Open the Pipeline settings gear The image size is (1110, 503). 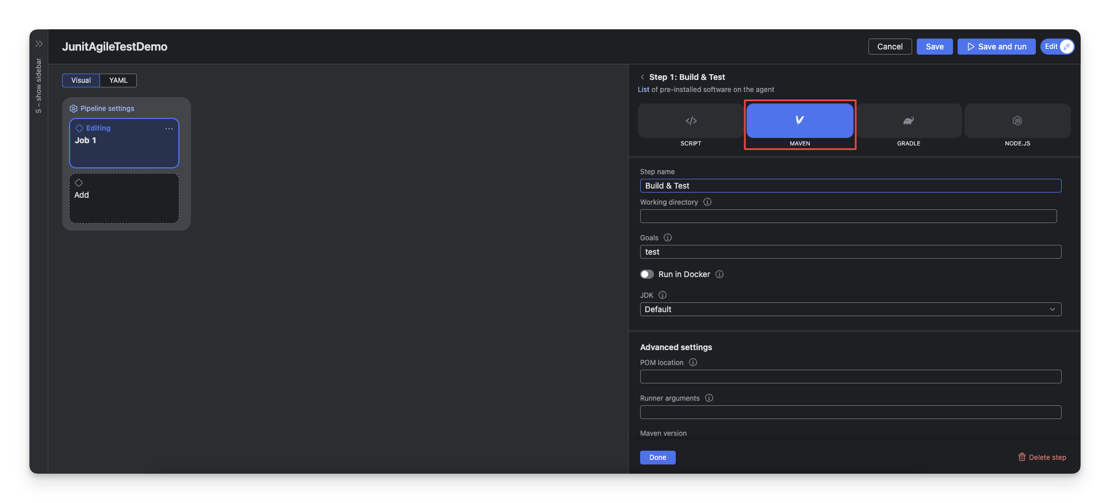pos(74,109)
